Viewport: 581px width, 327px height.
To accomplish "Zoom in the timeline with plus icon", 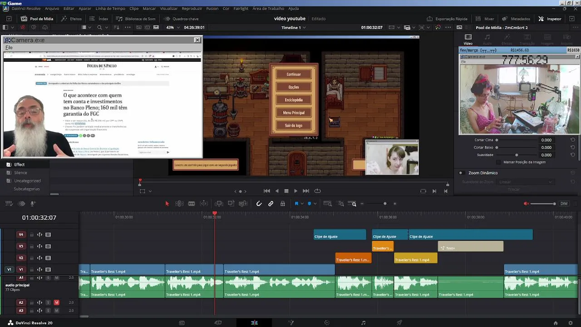I will (395, 203).
